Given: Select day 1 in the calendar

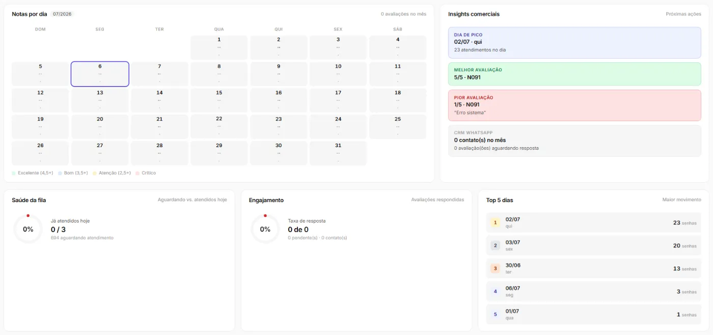Looking at the screenshot, I should (219, 47).
